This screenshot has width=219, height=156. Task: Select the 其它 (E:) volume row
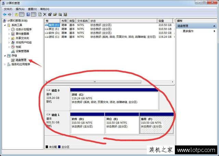(x=109, y=29)
